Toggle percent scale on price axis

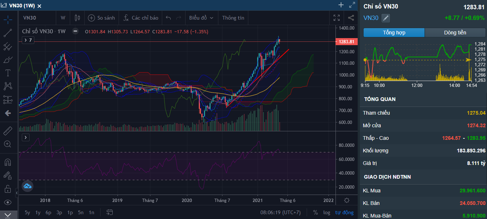[x=315, y=212]
